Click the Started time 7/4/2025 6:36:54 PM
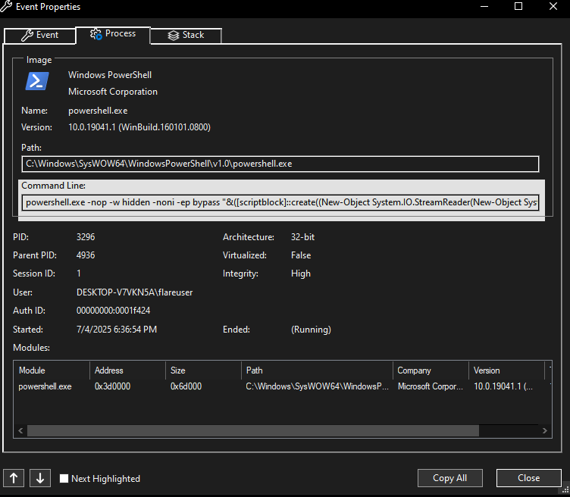Image resolution: width=570 pixels, height=497 pixels. pos(117,330)
